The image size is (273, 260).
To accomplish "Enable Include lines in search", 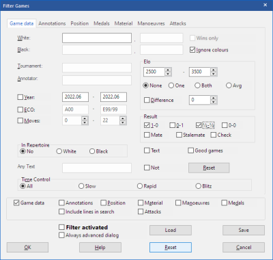I will (61, 211).
